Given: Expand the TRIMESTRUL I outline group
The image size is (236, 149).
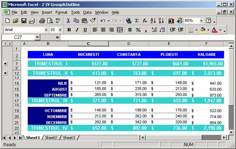Looking at the screenshot, I should 5,64.
